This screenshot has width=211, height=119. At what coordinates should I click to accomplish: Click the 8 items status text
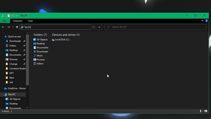point(6,111)
